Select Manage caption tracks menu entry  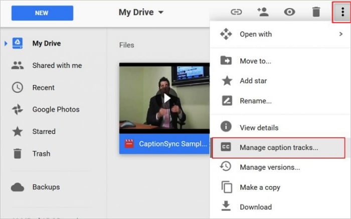(x=278, y=147)
